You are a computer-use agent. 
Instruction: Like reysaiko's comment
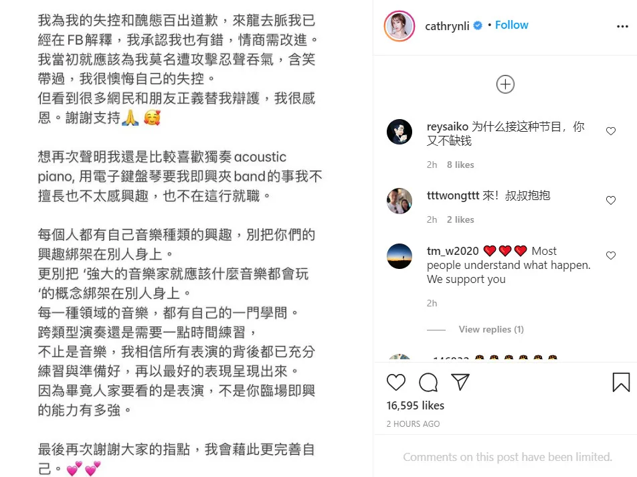pyautogui.click(x=611, y=131)
